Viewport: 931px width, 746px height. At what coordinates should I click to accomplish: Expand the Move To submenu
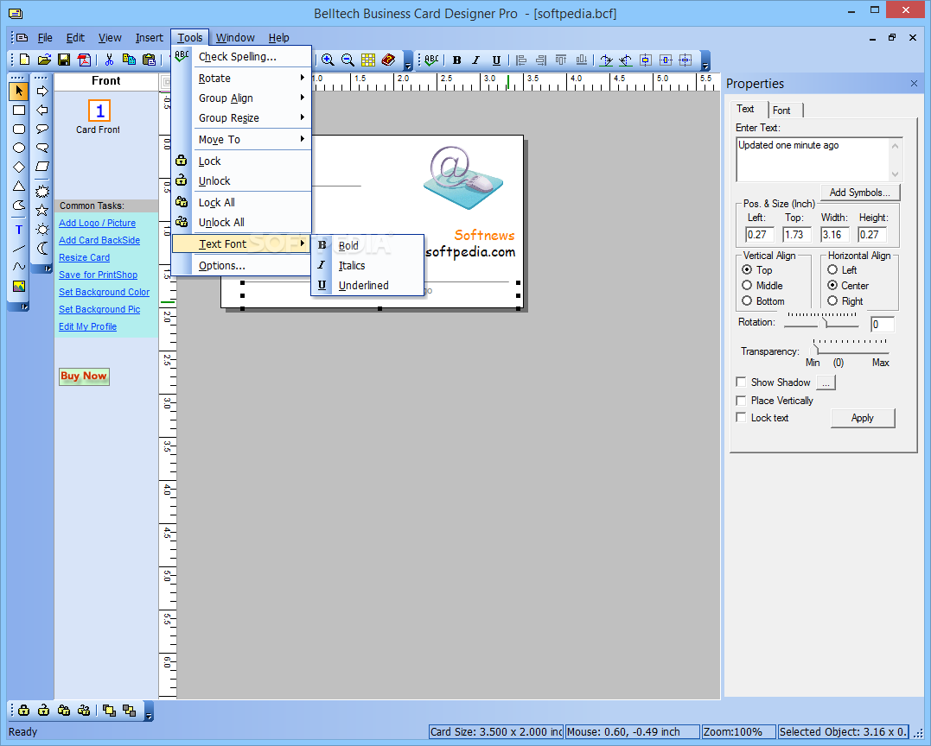pyautogui.click(x=242, y=139)
